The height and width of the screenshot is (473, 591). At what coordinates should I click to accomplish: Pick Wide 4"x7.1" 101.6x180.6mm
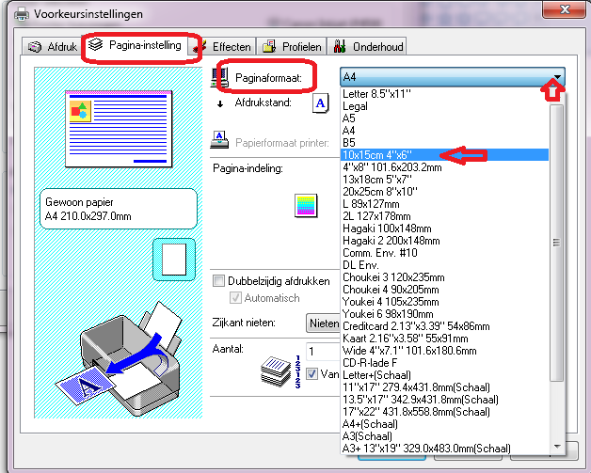pos(444,350)
